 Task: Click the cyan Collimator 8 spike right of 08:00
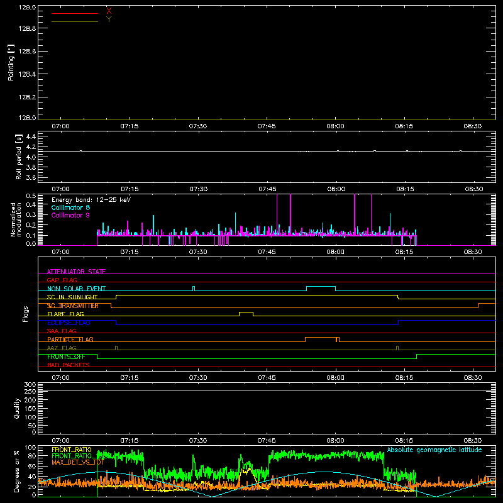[x=390, y=224]
